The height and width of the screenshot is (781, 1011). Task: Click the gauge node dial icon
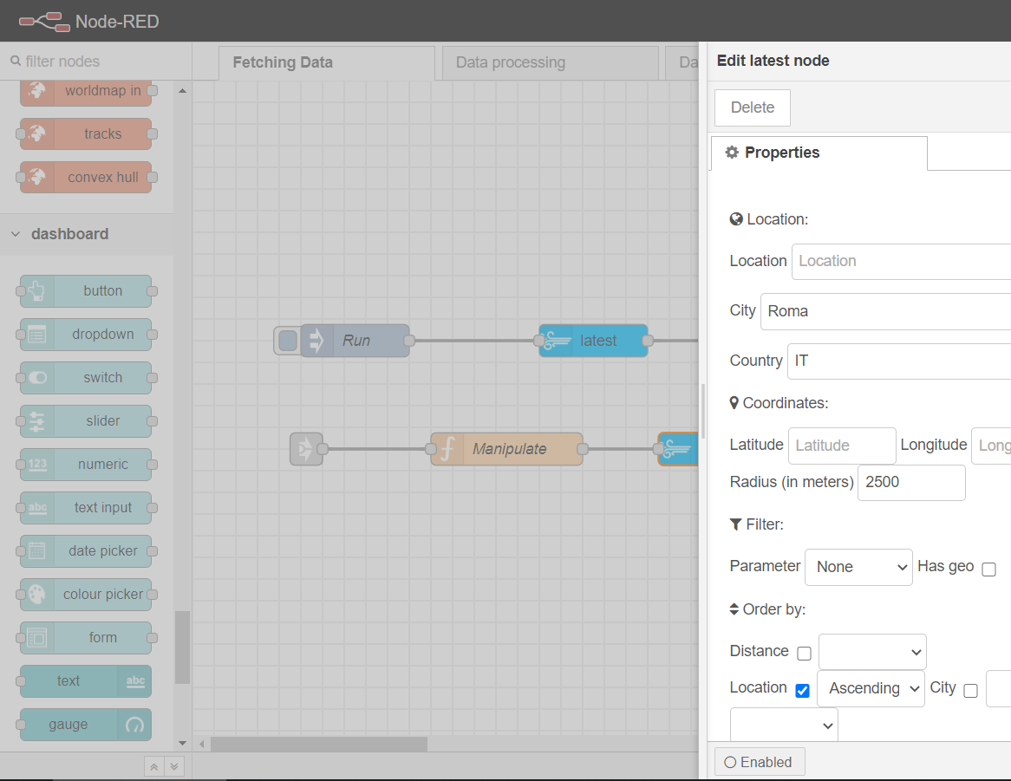[134, 725]
